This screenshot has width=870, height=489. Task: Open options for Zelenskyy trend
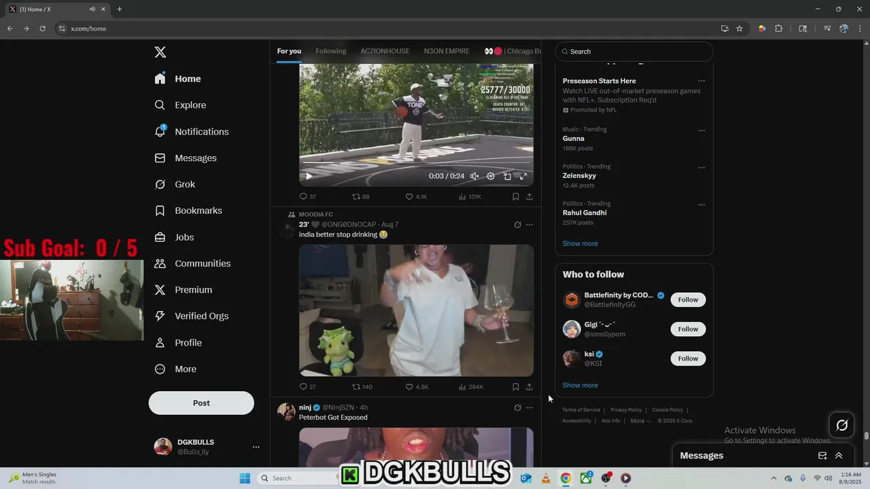(x=701, y=168)
